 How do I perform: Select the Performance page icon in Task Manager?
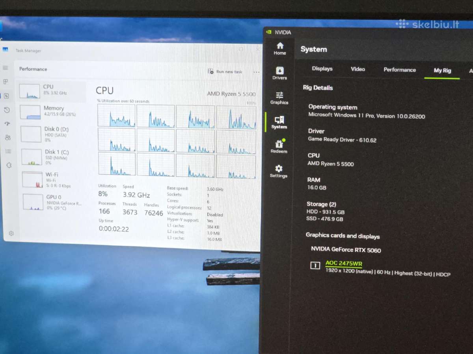pos(6,96)
